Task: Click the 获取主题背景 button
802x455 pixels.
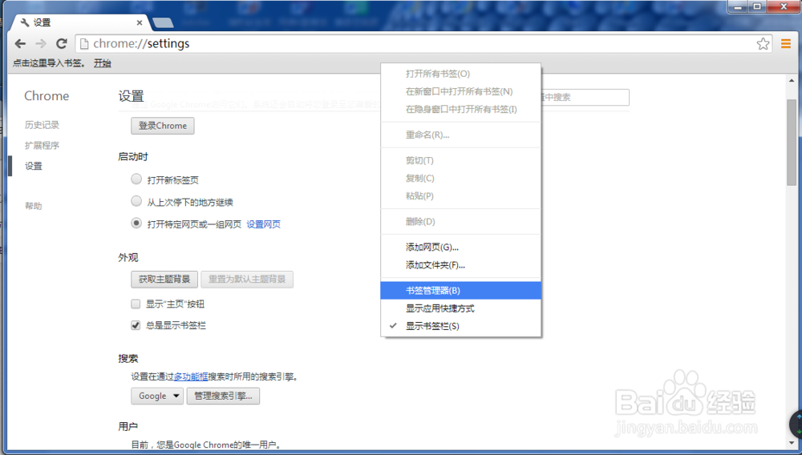Action: tap(164, 280)
